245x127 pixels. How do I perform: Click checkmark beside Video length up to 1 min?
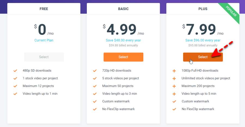(15, 94)
